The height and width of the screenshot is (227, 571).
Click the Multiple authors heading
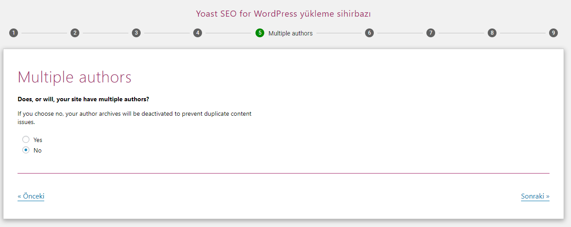74,77
